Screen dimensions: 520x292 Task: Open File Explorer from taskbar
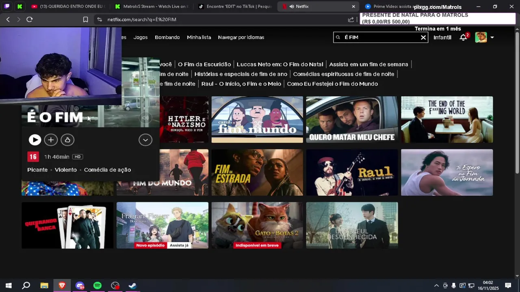[44, 286]
